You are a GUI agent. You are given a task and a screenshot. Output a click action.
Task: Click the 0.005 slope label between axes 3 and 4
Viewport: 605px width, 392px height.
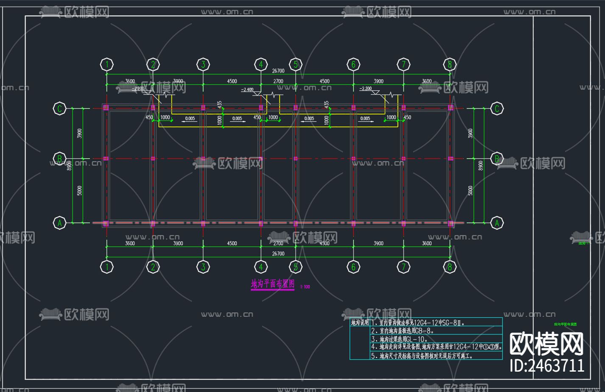(237, 118)
